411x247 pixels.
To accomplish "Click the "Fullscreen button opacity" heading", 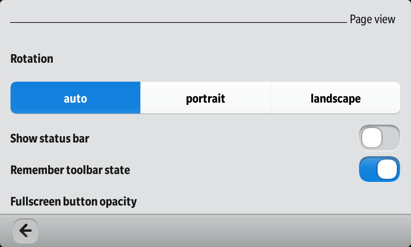I will pyautogui.click(x=74, y=202).
